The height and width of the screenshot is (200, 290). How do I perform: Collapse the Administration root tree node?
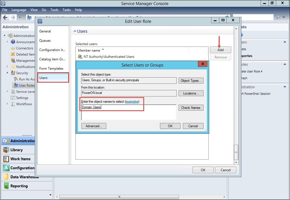coord(5,35)
